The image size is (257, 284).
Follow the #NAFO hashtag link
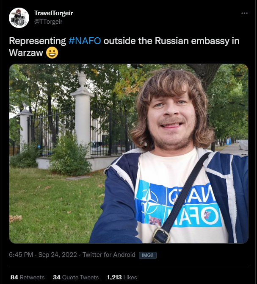click(x=85, y=41)
